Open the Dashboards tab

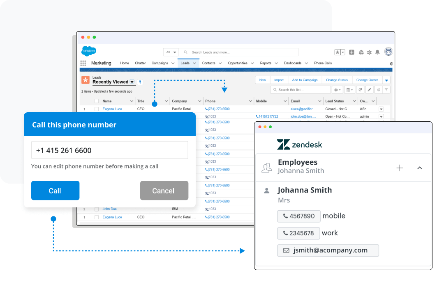(x=293, y=63)
